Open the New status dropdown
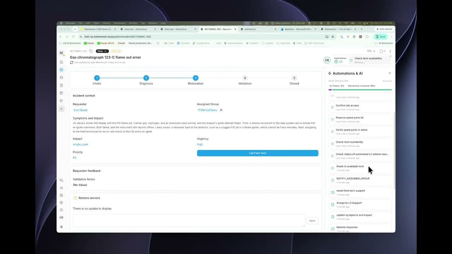The image size is (452, 254). click(x=102, y=51)
